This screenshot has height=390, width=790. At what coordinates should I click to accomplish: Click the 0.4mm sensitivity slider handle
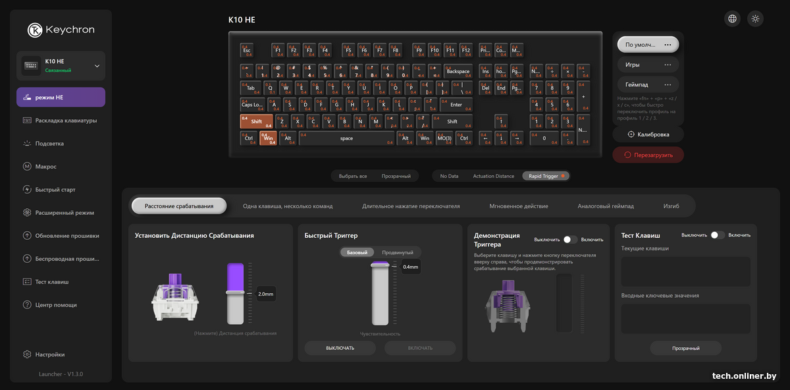pyautogui.click(x=380, y=265)
